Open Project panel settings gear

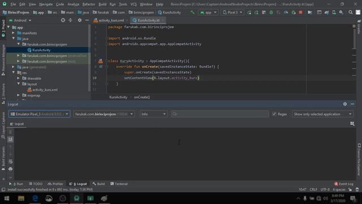(x=80, y=20)
